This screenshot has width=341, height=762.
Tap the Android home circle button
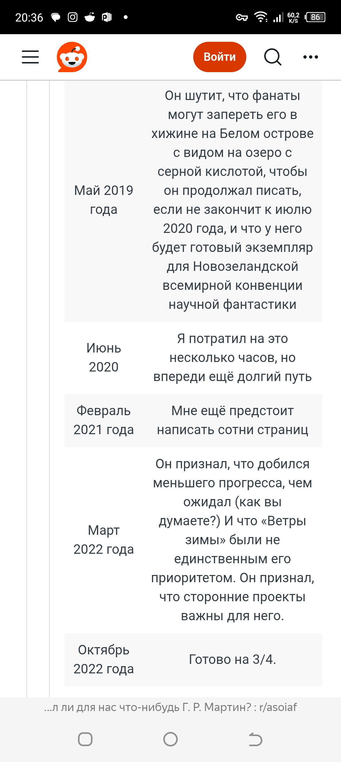tap(170, 739)
